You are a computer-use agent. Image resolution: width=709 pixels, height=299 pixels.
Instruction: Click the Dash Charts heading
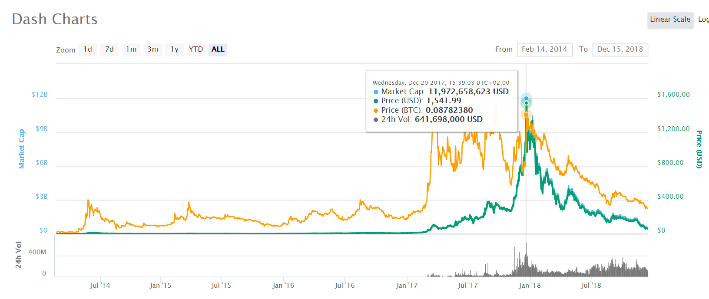[55, 19]
